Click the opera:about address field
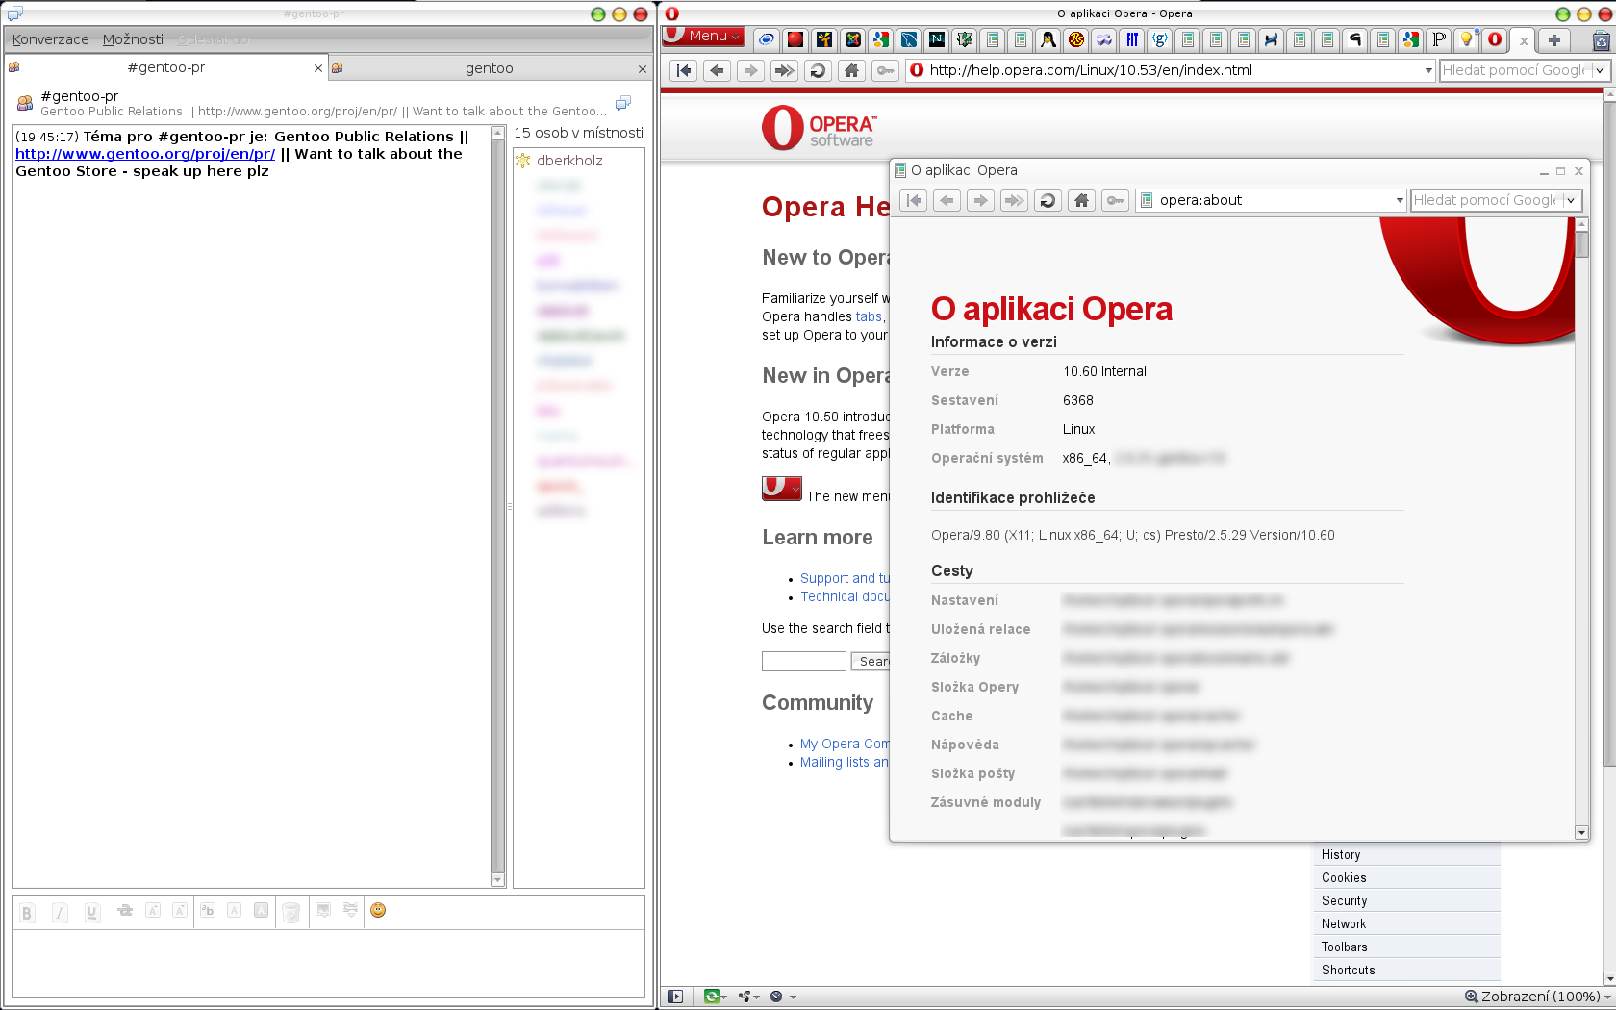Viewport: 1616px width, 1010px height. 1271,200
